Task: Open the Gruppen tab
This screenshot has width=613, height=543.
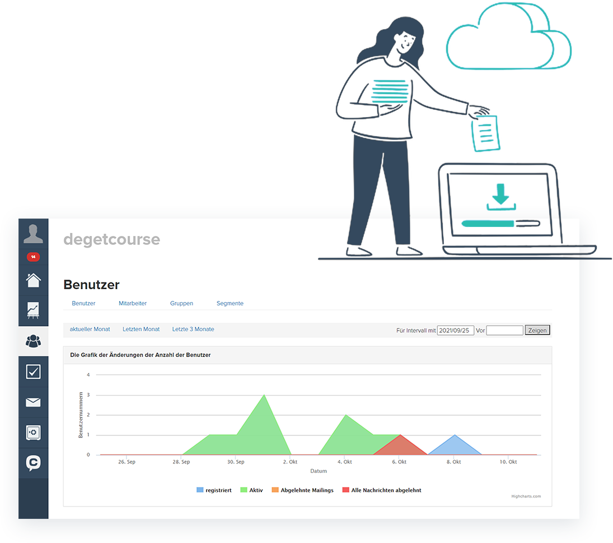Action: 181,303
